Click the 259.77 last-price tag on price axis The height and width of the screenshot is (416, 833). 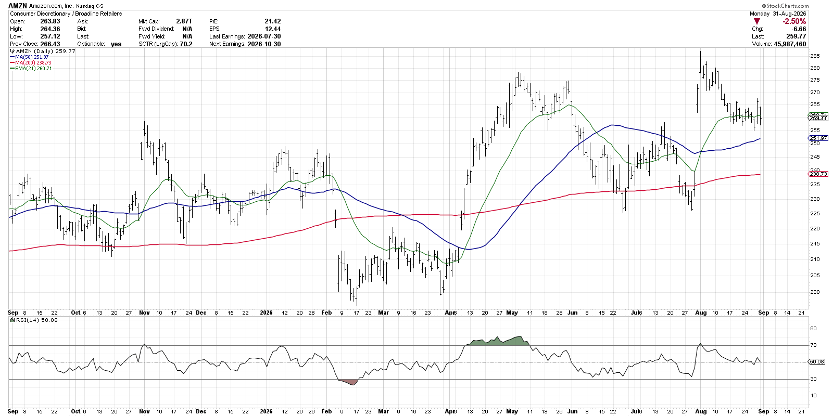(x=818, y=118)
